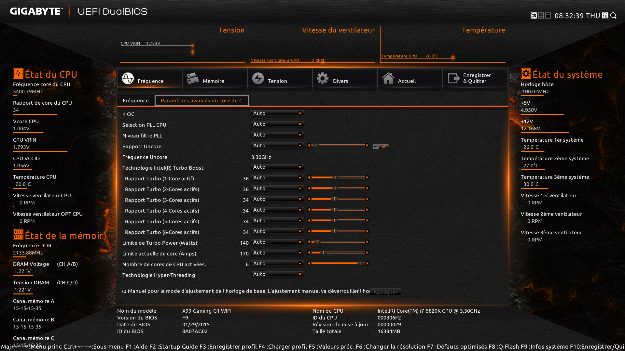The height and width of the screenshot is (351, 625).
Task: Decrease Limite de Turbo Power left arrow
Action: pyautogui.click(x=309, y=242)
